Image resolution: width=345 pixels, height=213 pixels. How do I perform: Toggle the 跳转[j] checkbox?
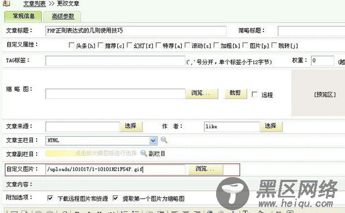[274, 45]
